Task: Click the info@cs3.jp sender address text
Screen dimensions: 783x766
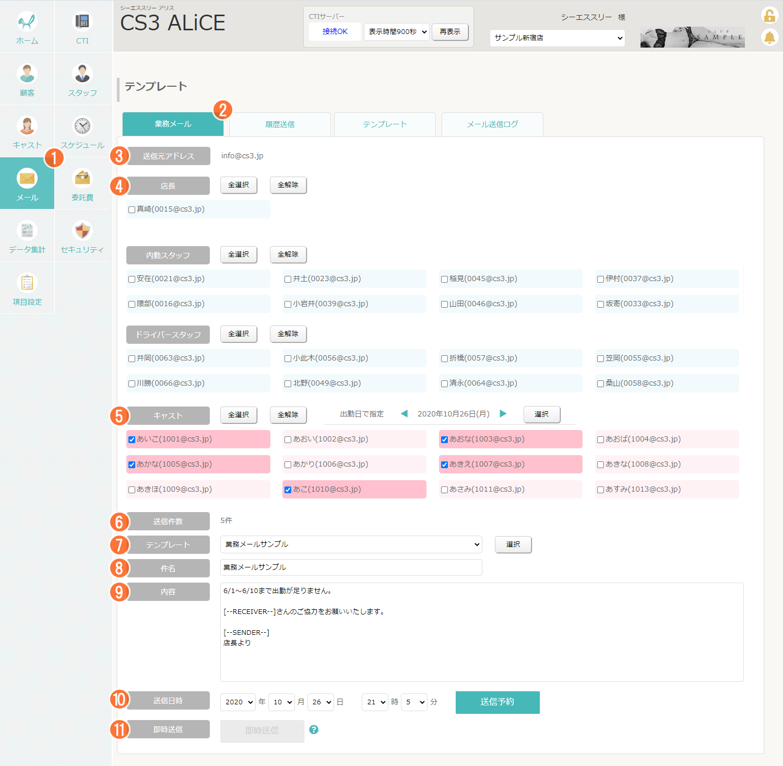Action: tap(242, 156)
